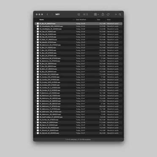Viewport: 157px width, 157px height.
Task: Click the file icon of the 37_Combo row
Action: 38,120
